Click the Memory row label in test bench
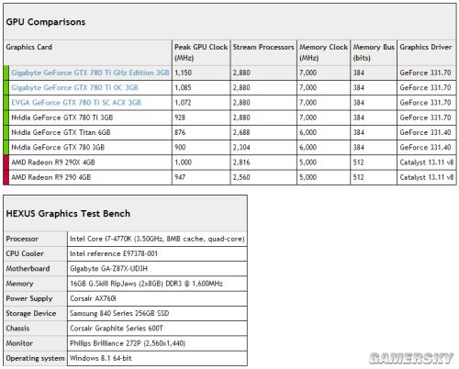This screenshot has height=369, width=459. pos(19,284)
